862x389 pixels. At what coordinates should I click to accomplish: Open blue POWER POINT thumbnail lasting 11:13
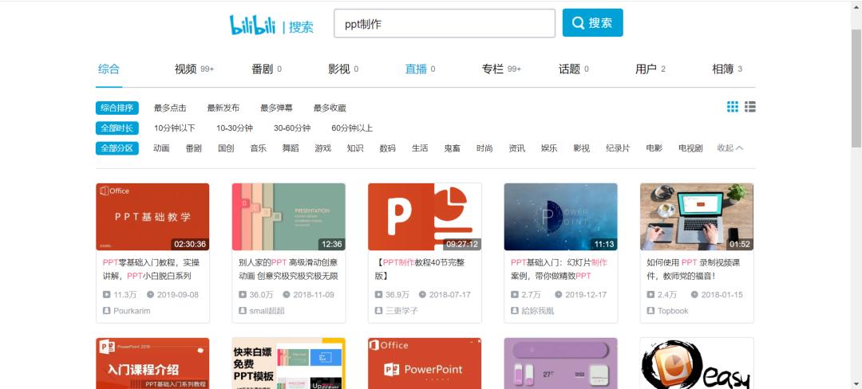[561, 217]
